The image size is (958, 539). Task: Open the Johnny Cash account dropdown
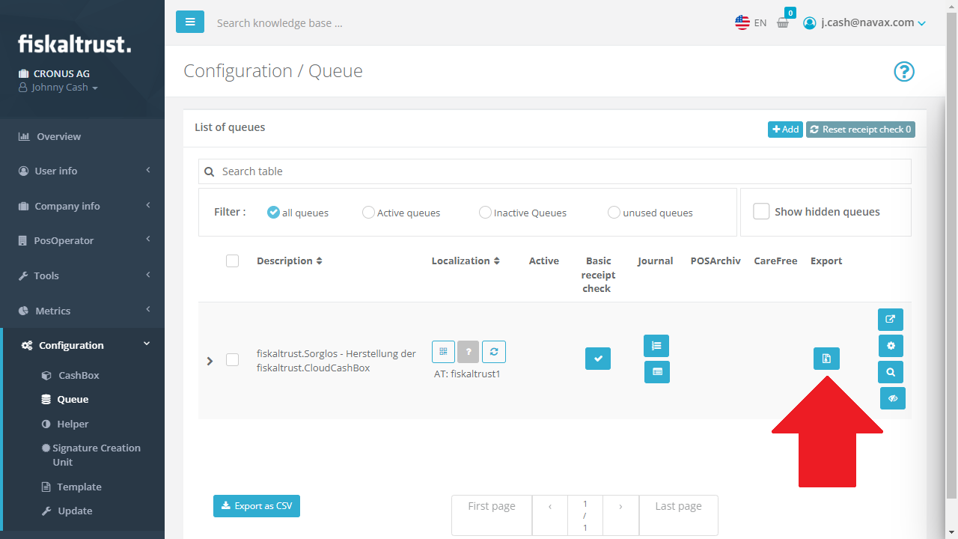(58, 88)
